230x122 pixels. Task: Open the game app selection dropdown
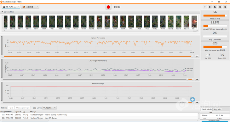click(30, 7)
